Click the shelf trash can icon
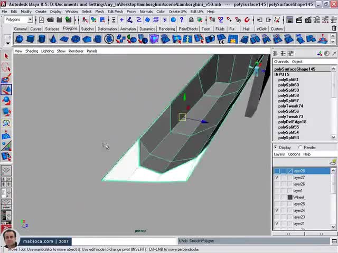This screenshot has width=338, height=253. click(334, 28)
